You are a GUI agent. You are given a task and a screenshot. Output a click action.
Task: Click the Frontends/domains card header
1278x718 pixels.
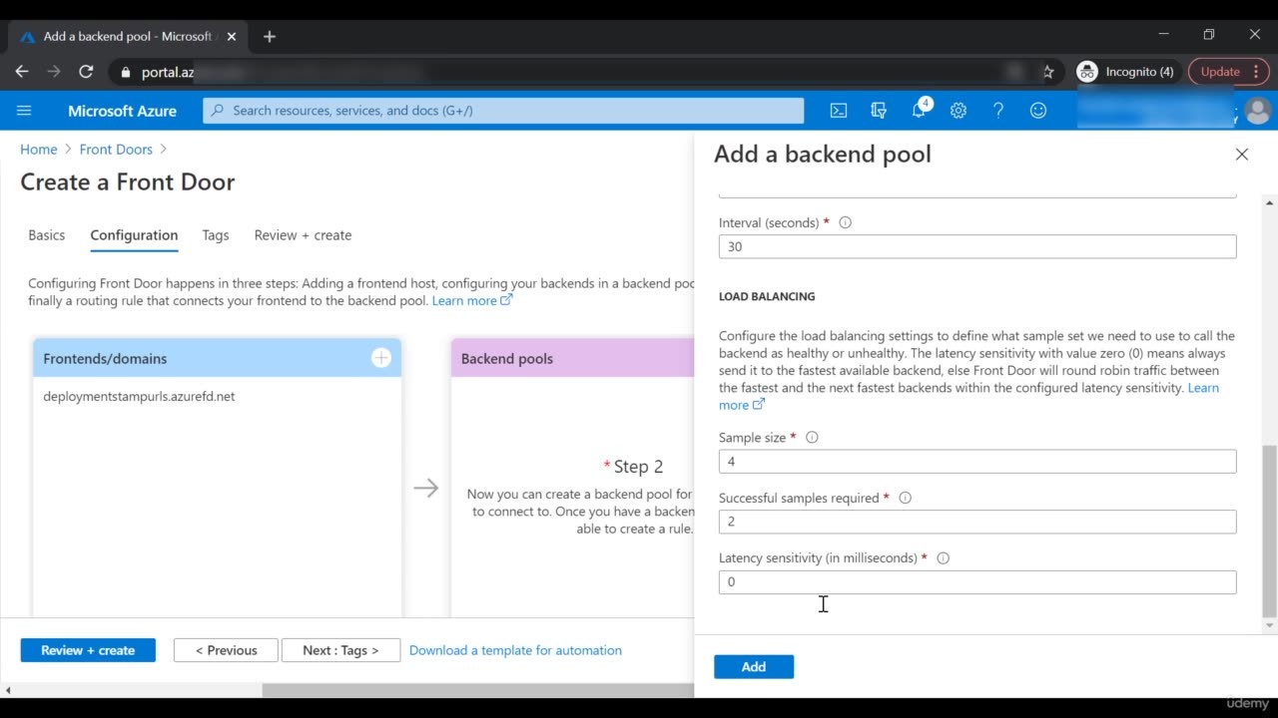(x=217, y=358)
